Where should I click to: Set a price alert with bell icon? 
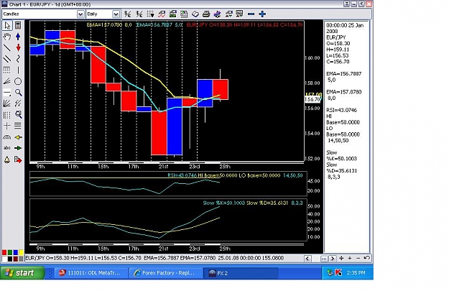click(x=7, y=160)
